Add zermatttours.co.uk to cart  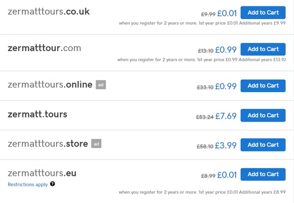point(263,13)
